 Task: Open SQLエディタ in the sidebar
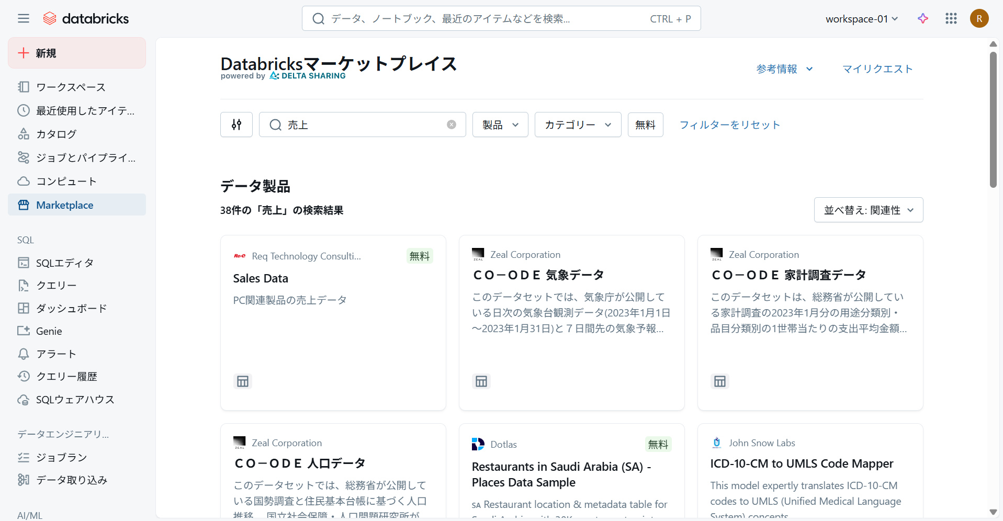point(64,263)
